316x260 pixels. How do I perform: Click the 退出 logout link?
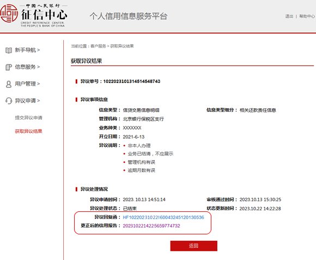click(289, 16)
